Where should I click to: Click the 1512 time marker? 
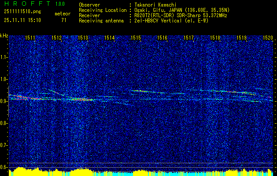(57, 37)
